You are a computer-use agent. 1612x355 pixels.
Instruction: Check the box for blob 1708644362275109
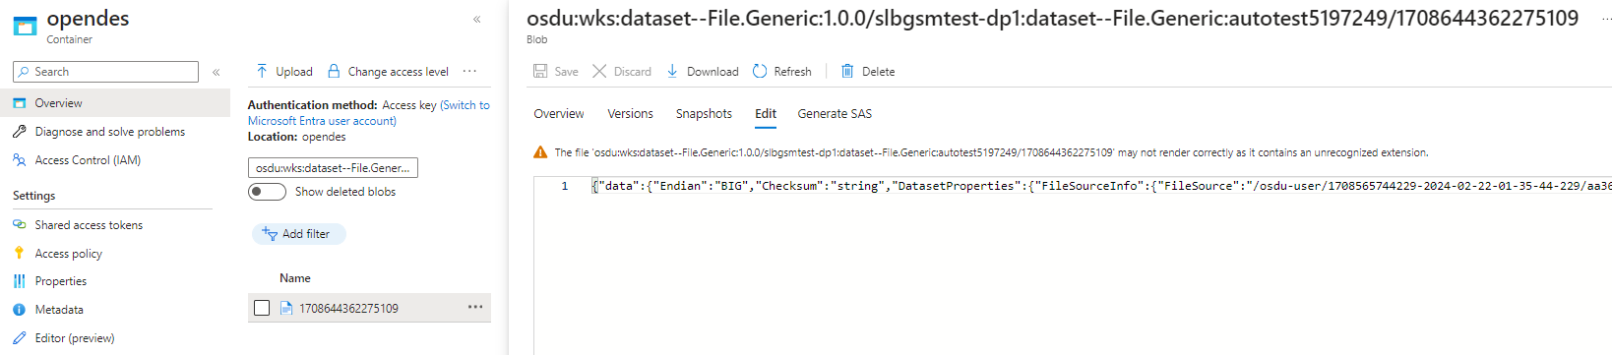[x=262, y=309]
